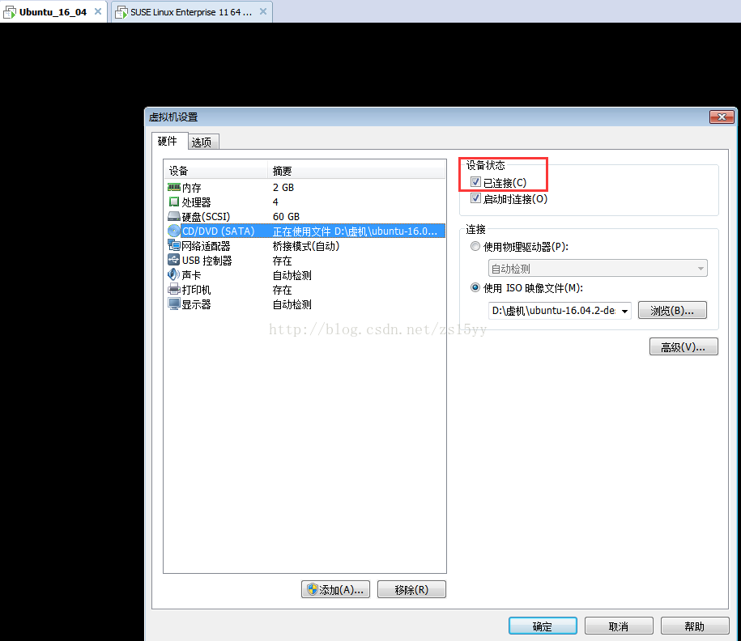The height and width of the screenshot is (641, 741).
Task: Click the 设备 column header
Action: [x=216, y=171]
